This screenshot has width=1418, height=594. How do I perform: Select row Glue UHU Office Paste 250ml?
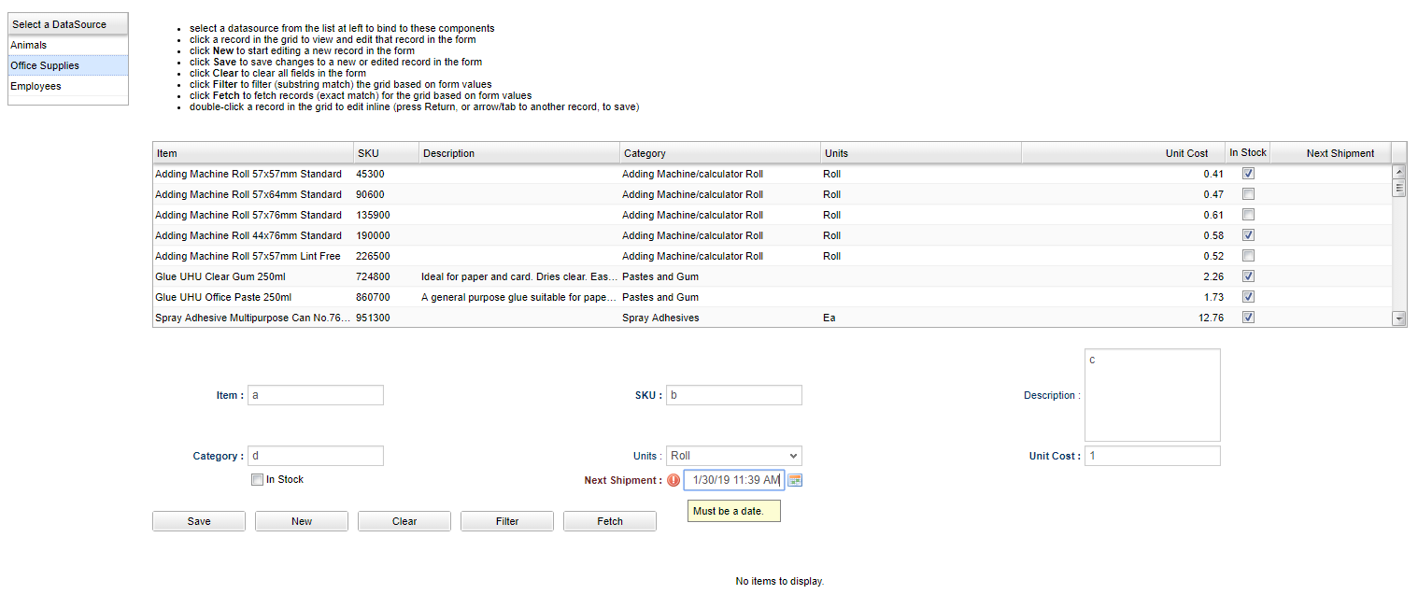tap(773, 297)
